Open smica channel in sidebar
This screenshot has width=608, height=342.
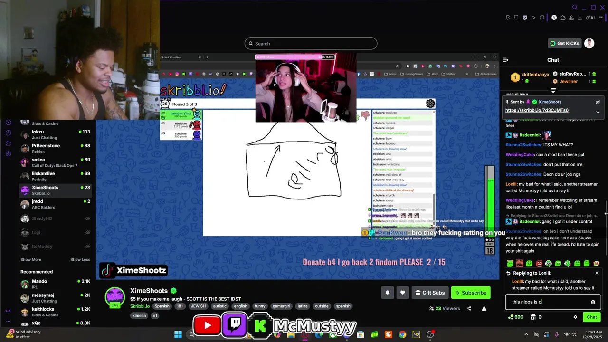(56, 162)
